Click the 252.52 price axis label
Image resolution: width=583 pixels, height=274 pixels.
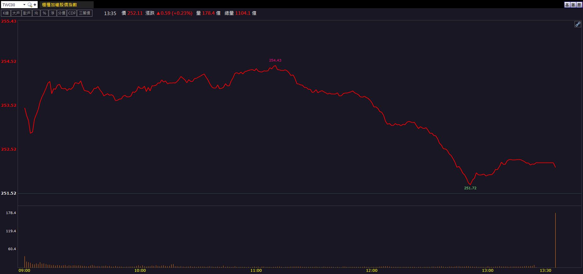(x=8, y=149)
